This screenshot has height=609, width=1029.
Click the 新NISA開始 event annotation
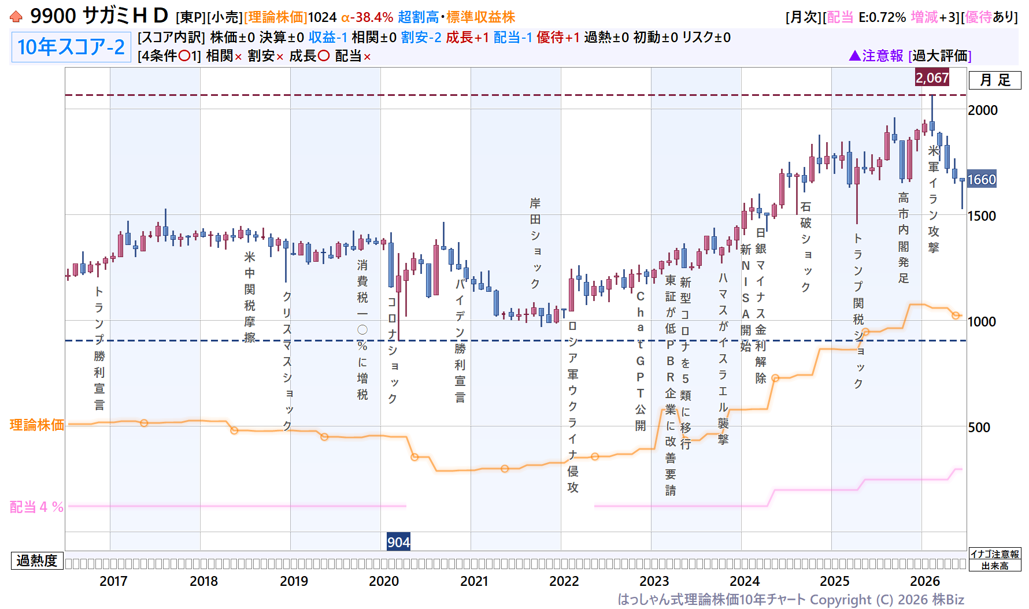point(745,298)
